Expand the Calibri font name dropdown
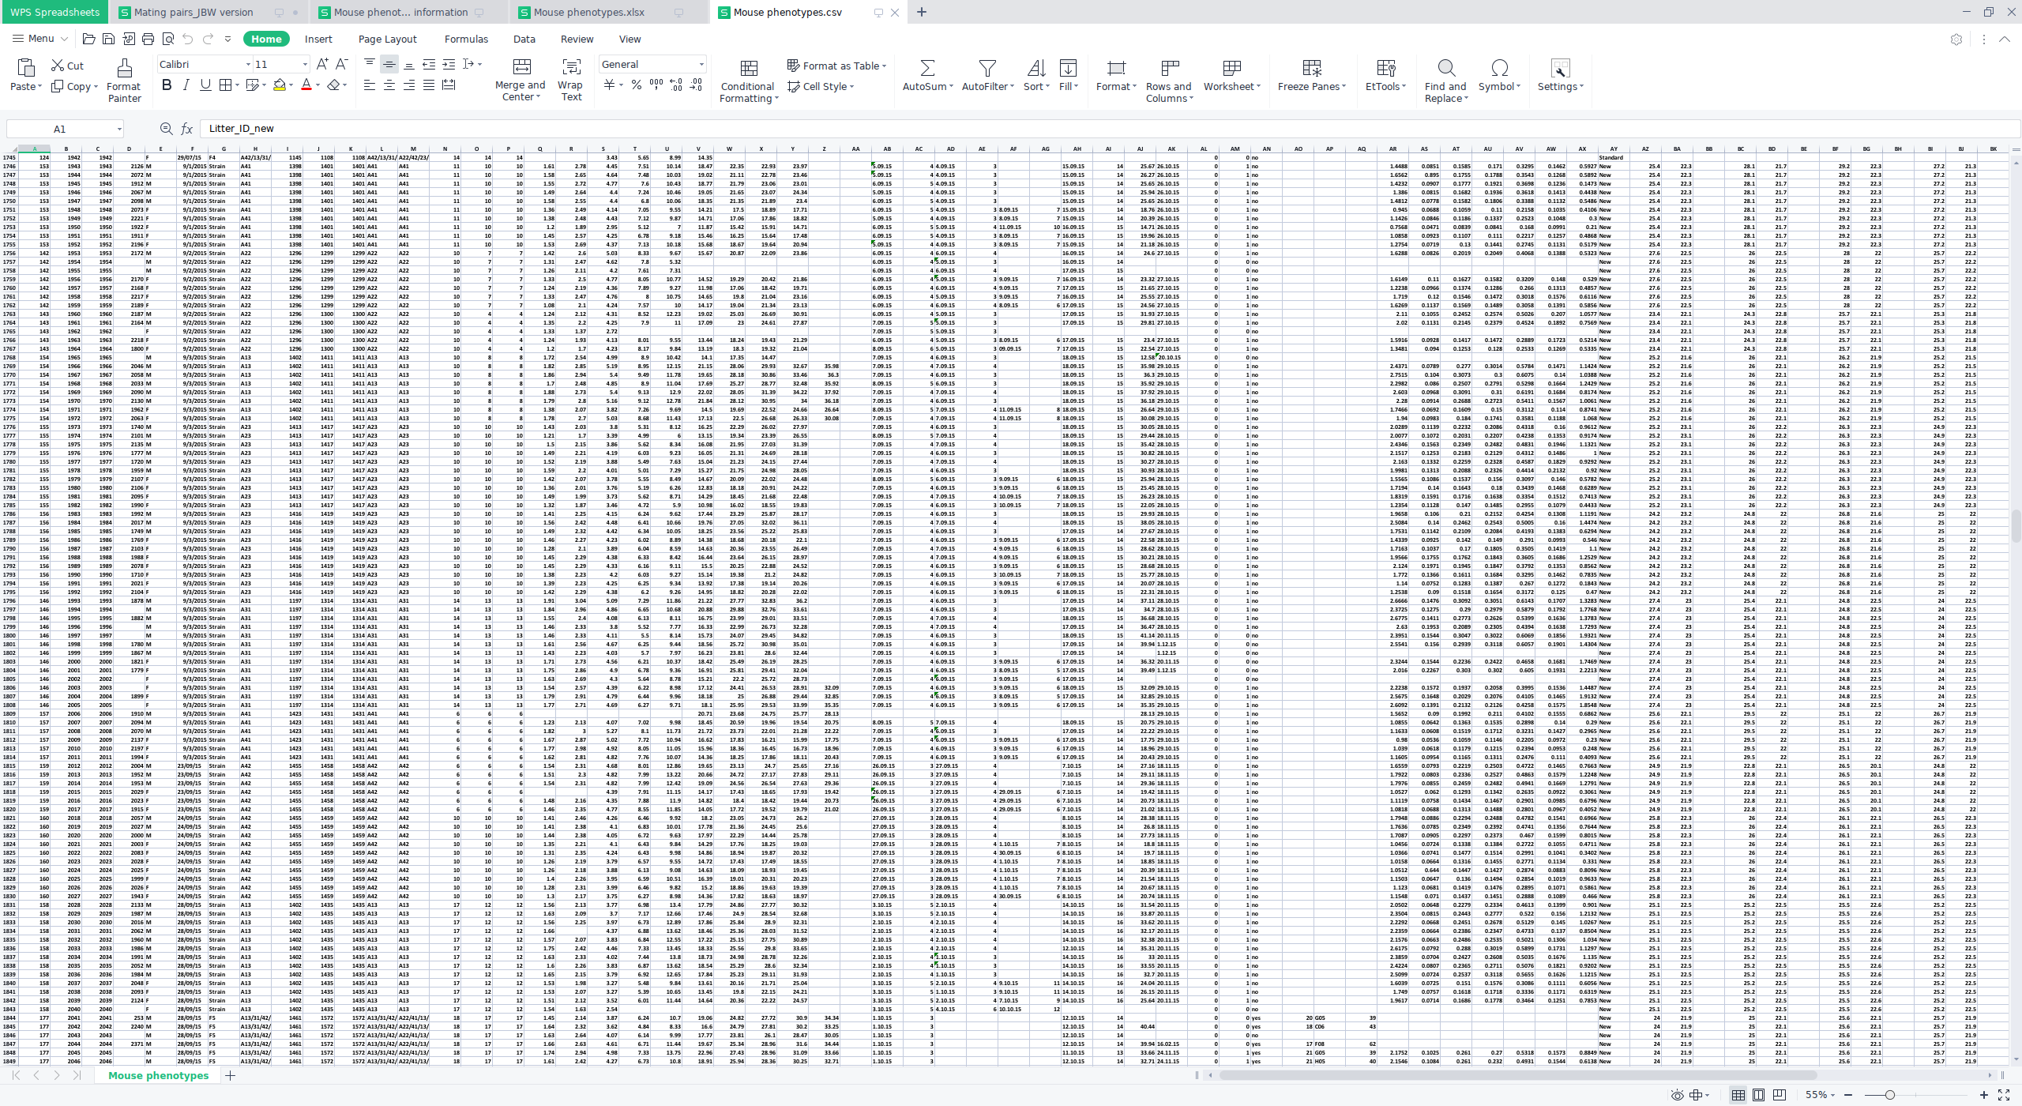 248,65
